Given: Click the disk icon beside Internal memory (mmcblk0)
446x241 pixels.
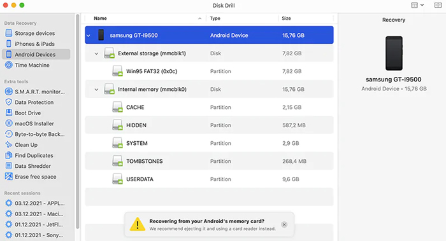Looking at the screenshot, I should (109, 89).
